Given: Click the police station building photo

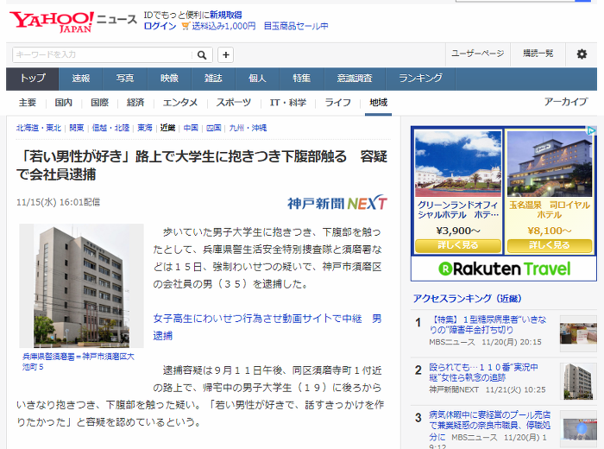Looking at the screenshot, I should (81, 286).
